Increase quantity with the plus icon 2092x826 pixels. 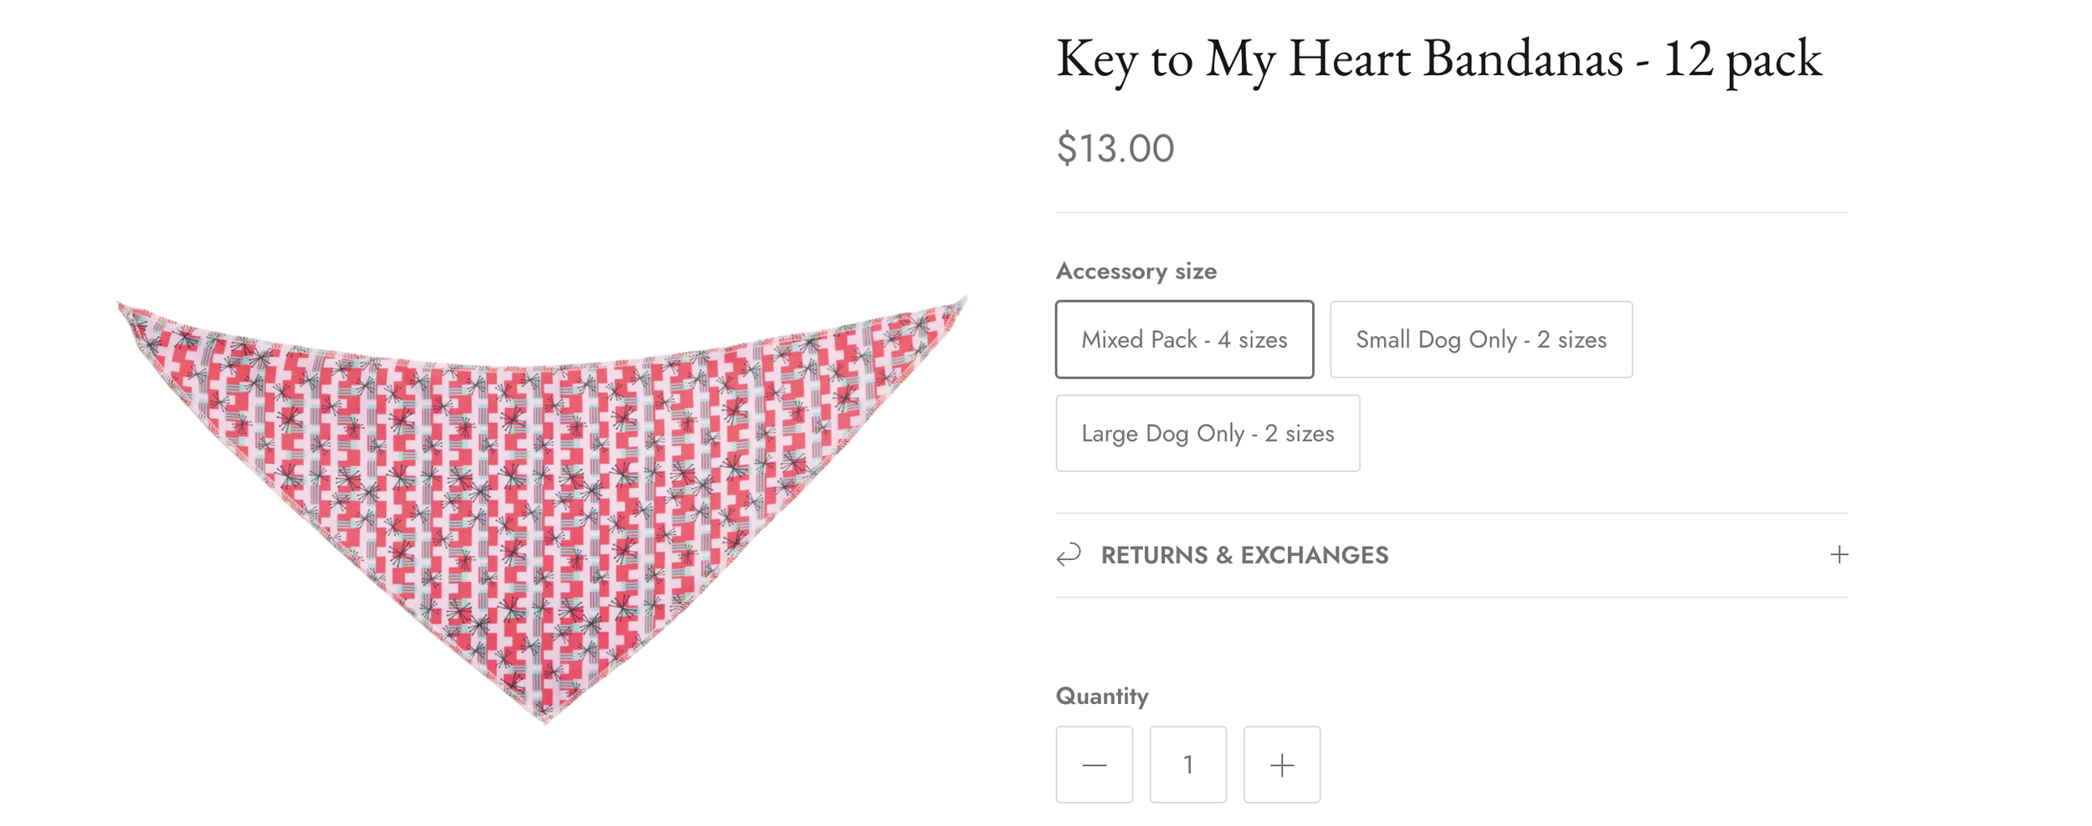pyautogui.click(x=1281, y=764)
